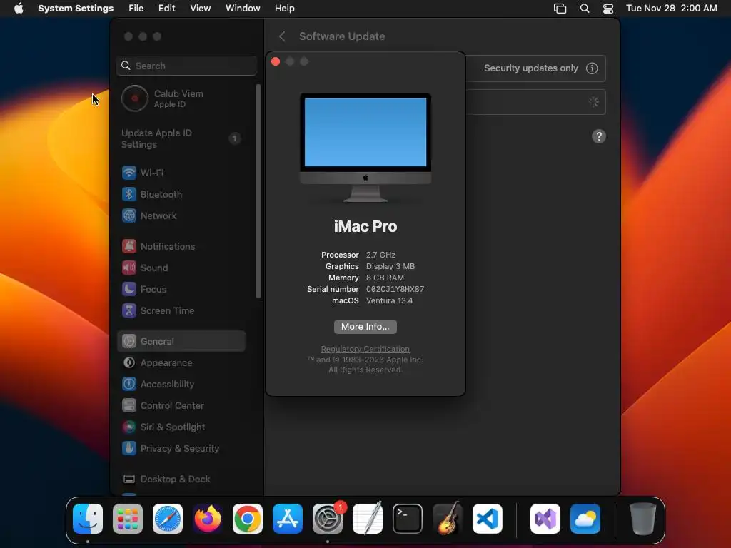Select the General gear icon in sidebar
This screenshot has height=548, width=731.
point(129,342)
